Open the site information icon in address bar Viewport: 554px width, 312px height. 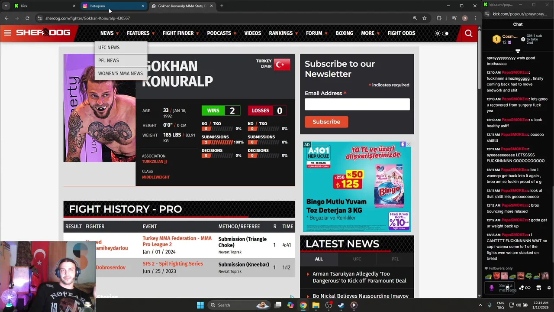[x=40, y=18]
